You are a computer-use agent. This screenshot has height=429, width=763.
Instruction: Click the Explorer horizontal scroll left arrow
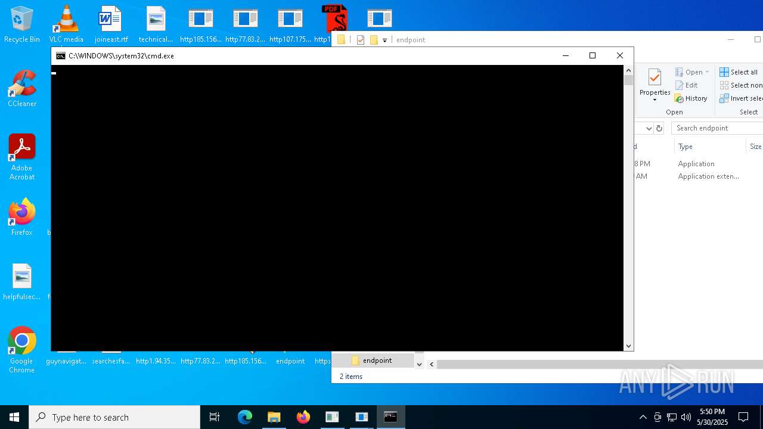(432, 364)
